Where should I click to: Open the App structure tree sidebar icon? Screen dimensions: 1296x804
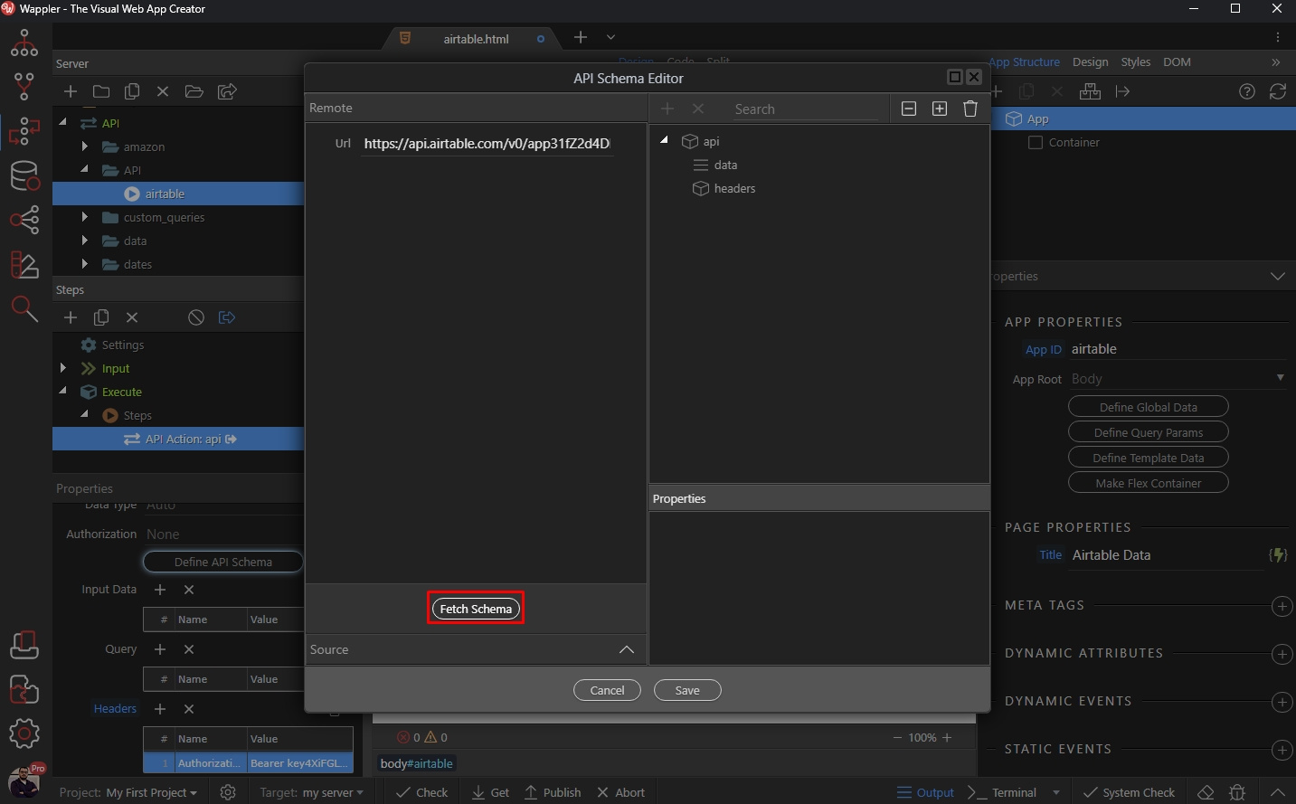(24, 43)
